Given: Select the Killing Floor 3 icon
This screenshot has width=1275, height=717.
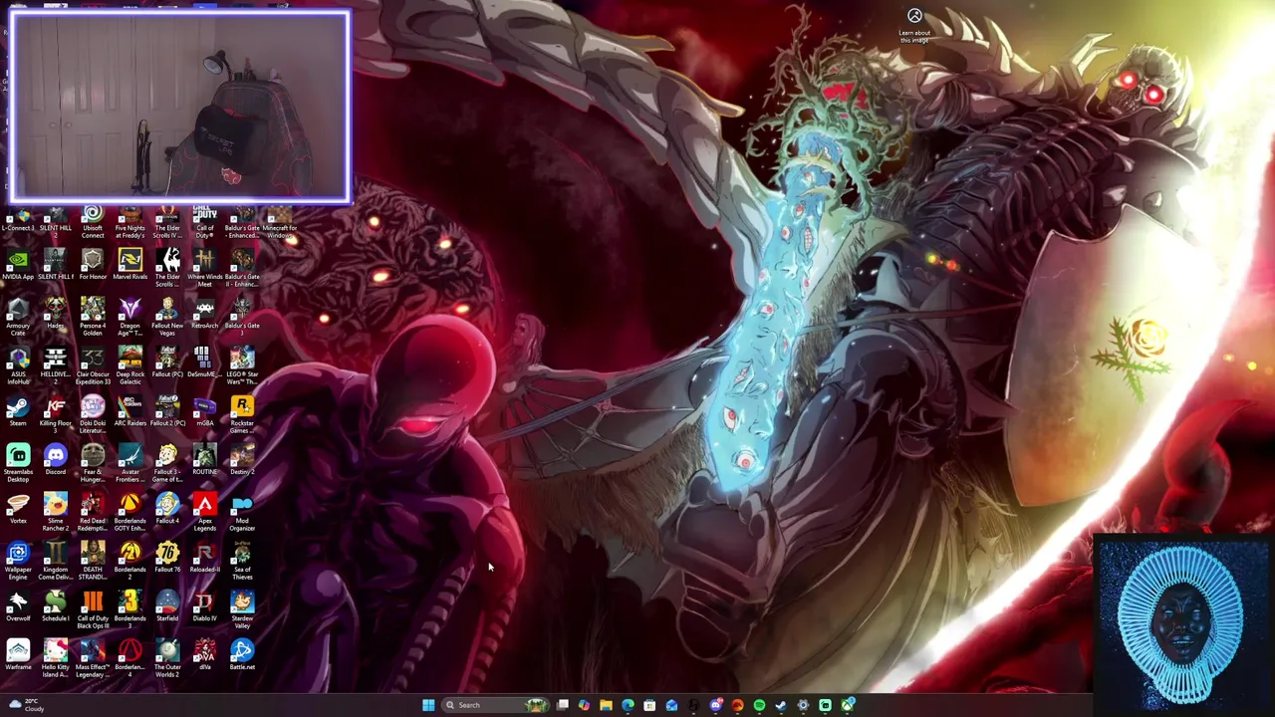Looking at the screenshot, I should tap(55, 412).
